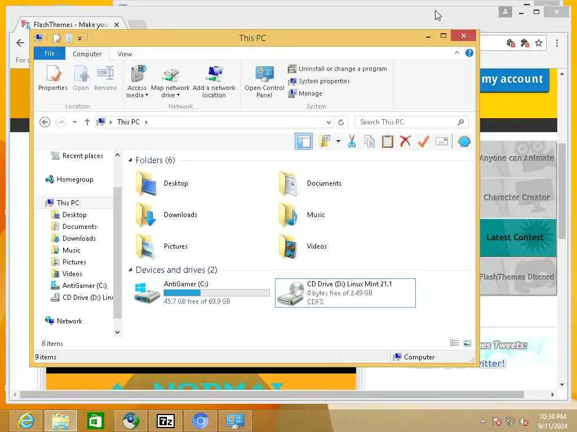This screenshot has width=577, height=432.
Task: Click the orange checkmark toolbar icon
Action: pos(424,141)
